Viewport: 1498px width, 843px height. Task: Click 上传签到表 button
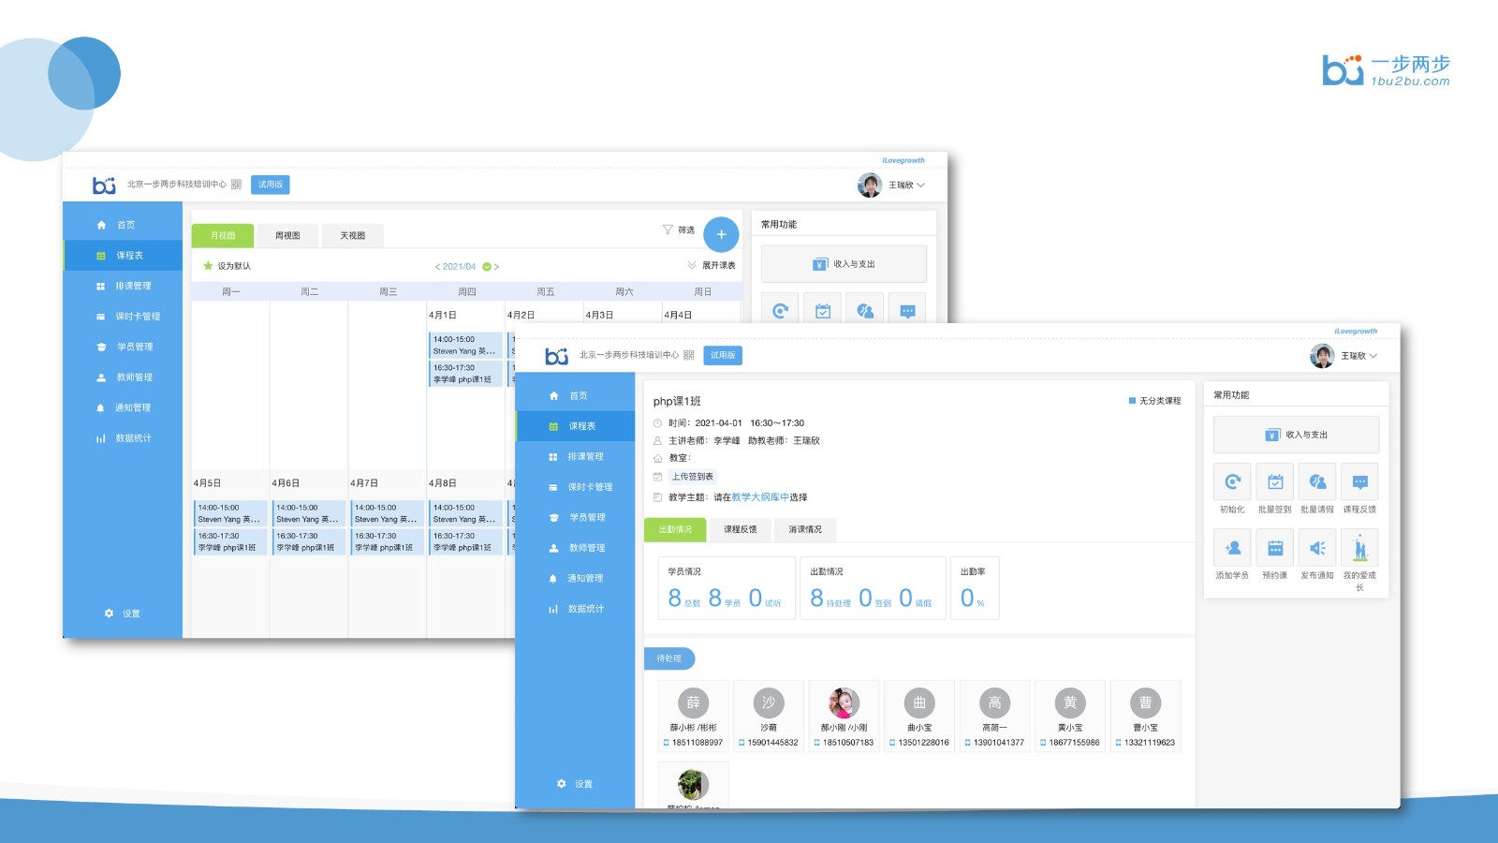[x=693, y=477]
